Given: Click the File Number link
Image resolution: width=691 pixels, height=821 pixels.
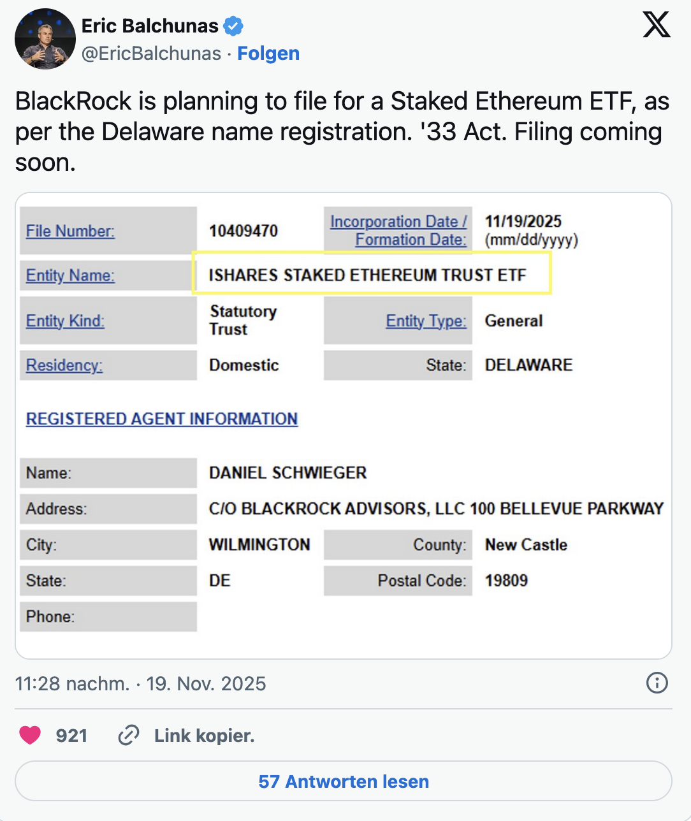Looking at the screenshot, I should pyautogui.click(x=70, y=231).
